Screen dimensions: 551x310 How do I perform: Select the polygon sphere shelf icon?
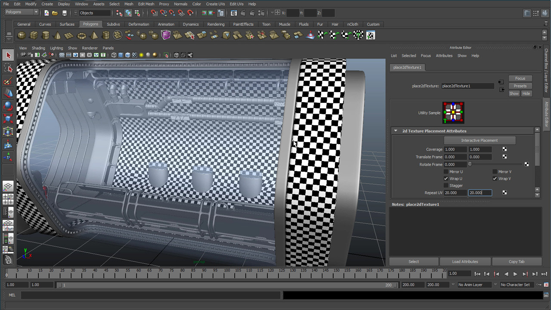point(22,35)
